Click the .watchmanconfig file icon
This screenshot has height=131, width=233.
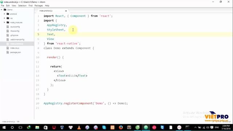[x=8, y=40]
